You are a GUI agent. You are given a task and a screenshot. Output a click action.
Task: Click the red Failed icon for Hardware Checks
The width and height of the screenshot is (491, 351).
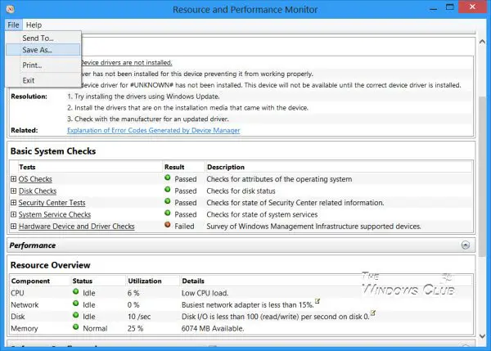tap(168, 225)
